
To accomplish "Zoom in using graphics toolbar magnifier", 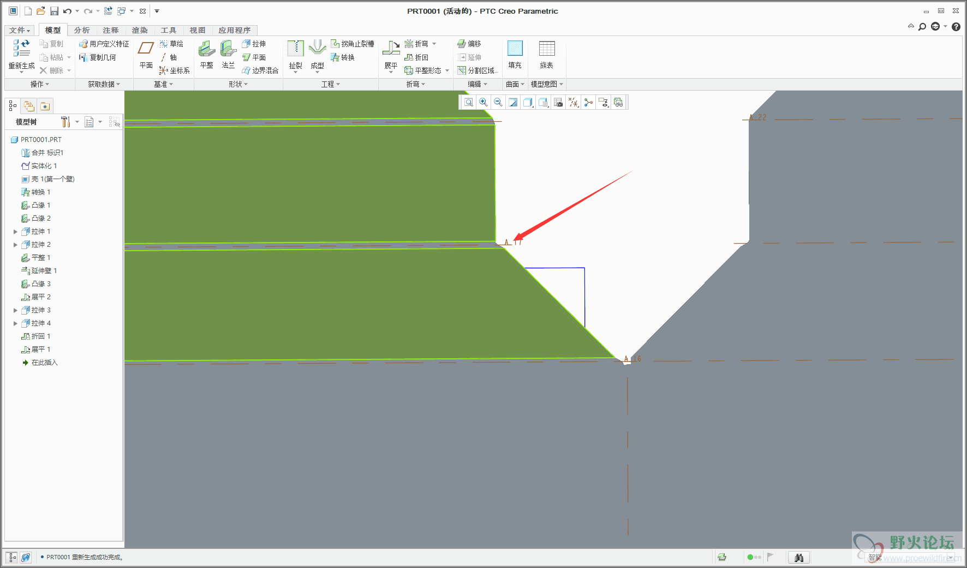I will coord(484,102).
